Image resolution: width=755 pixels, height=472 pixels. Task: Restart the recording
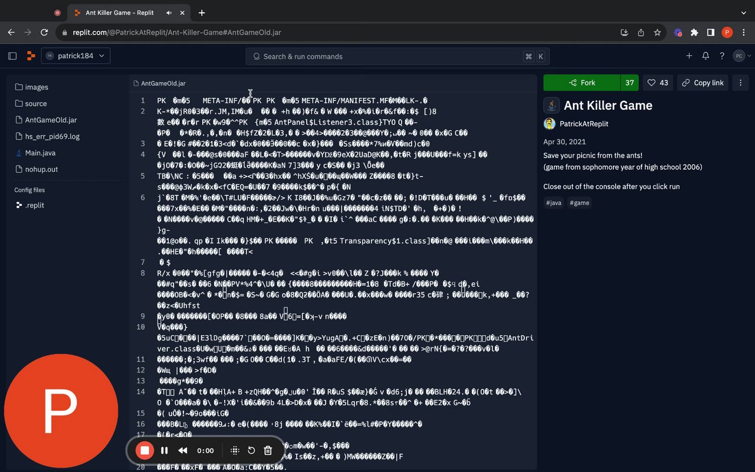(x=251, y=450)
